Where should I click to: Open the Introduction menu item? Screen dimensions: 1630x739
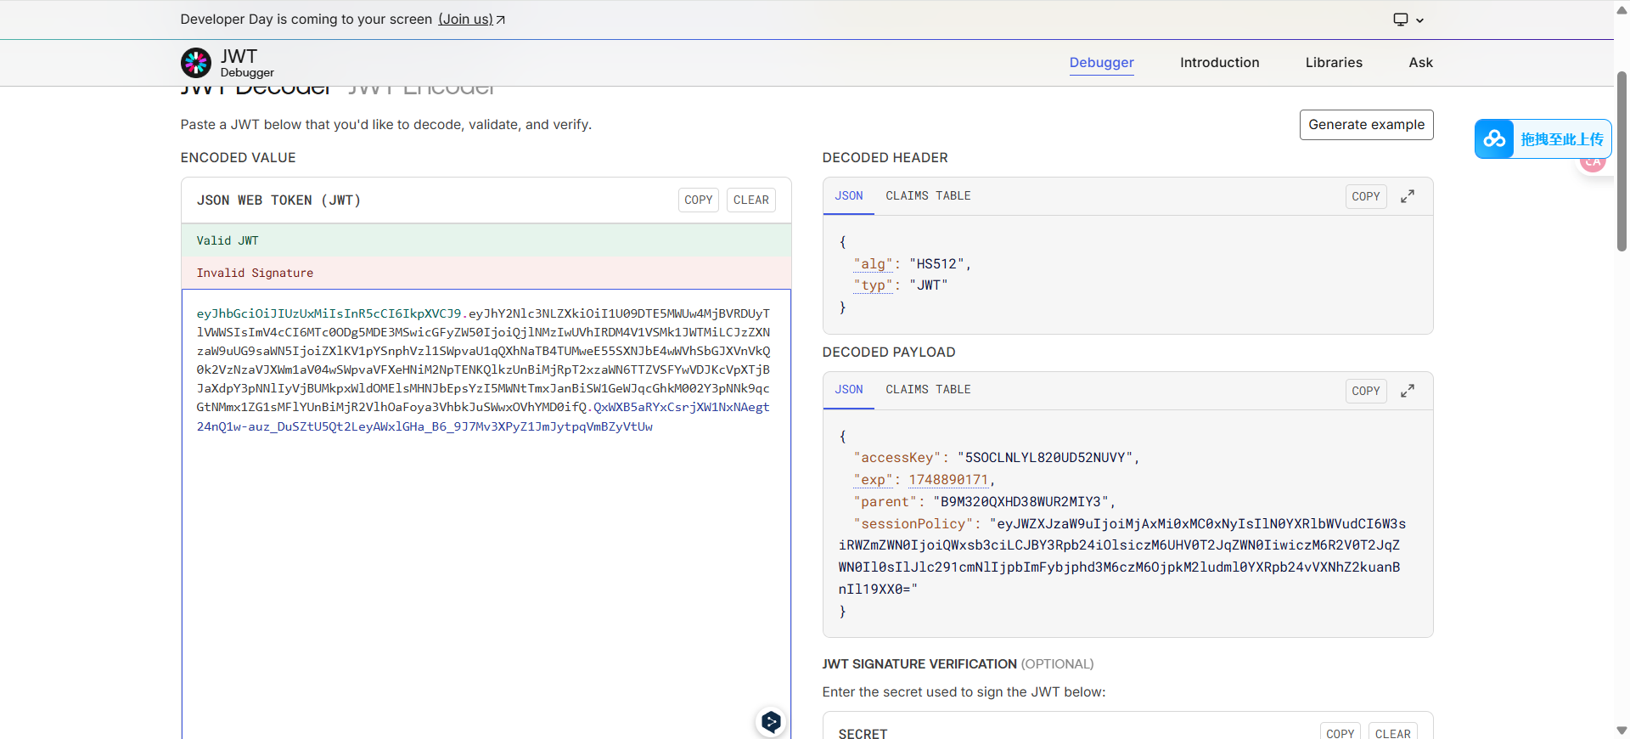pyautogui.click(x=1219, y=63)
